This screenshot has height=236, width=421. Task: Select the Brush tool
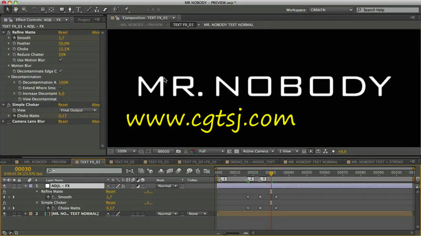89,9
